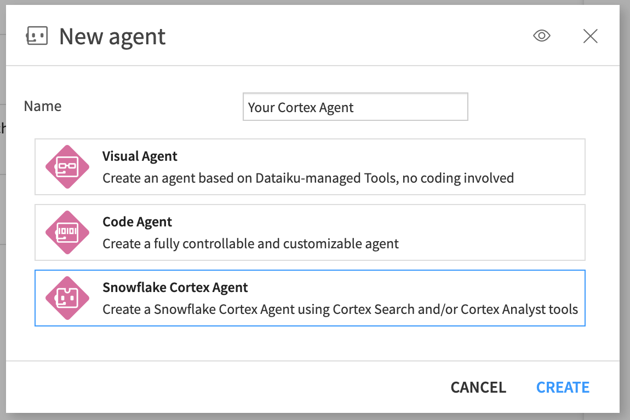Image resolution: width=630 pixels, height=420 pixels.
Task: Click "Create an agent based on Dataiku-managed Tools" text
Action: [x=250, y=178]
